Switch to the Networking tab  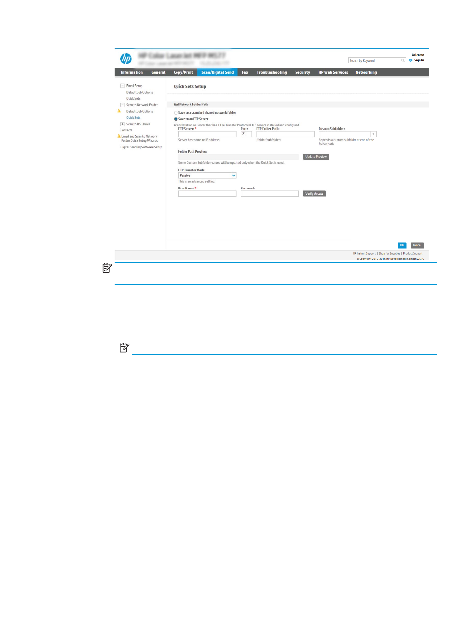point(366,72)
